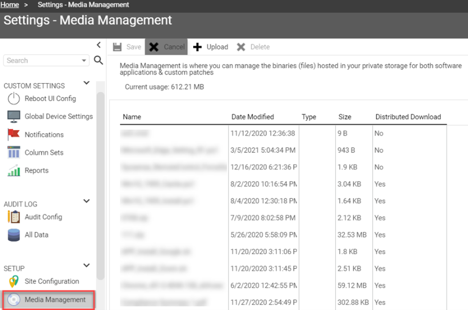Image resolution: width=468 pixels, height=310 pixels.
Task: Click the Upload button label
Action: pos(217,47)
